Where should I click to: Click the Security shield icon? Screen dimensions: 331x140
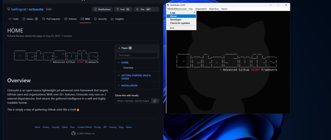(x=95, y=19)
